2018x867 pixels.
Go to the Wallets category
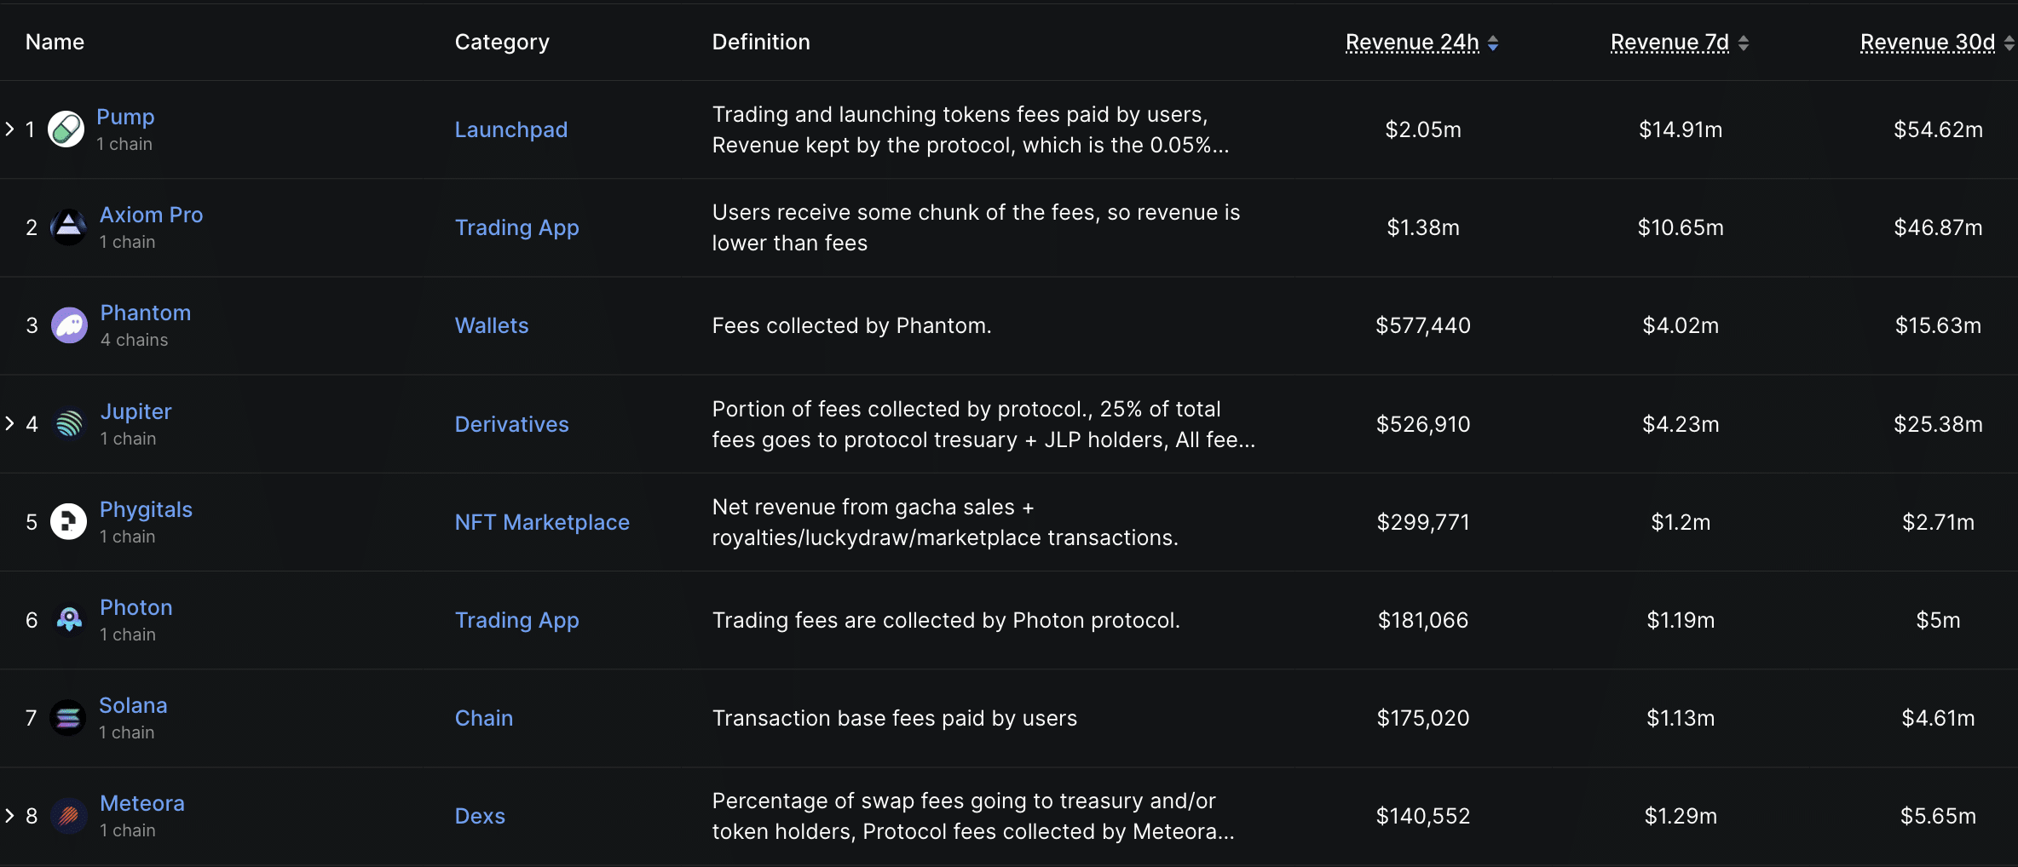tap(492, 325)
